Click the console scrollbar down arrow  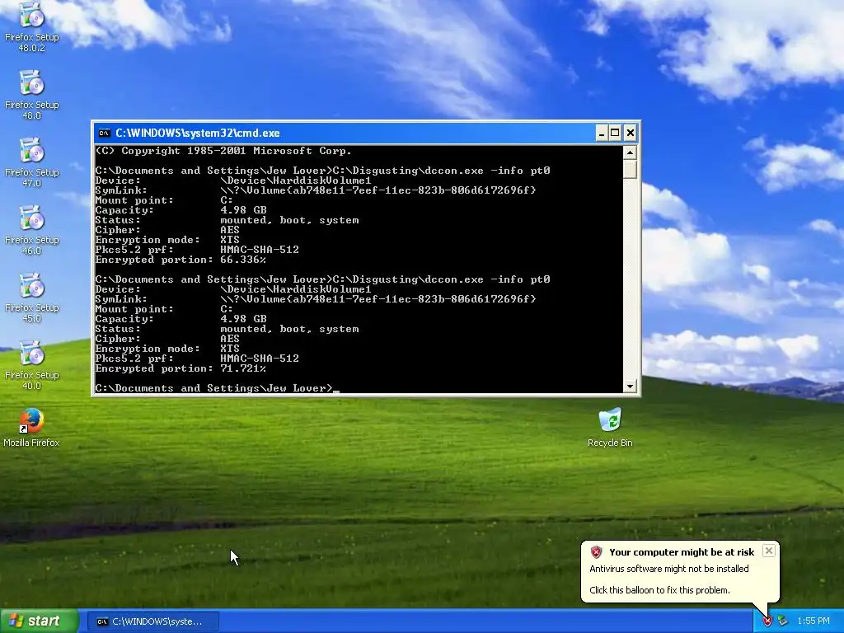[630, 386]
